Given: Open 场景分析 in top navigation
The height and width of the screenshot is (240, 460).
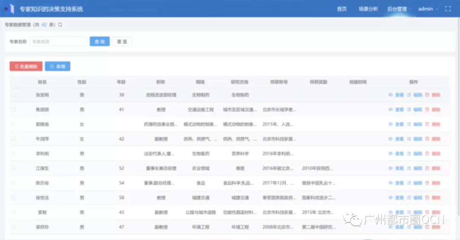Looking at the screenshot, I should (368, 9).
